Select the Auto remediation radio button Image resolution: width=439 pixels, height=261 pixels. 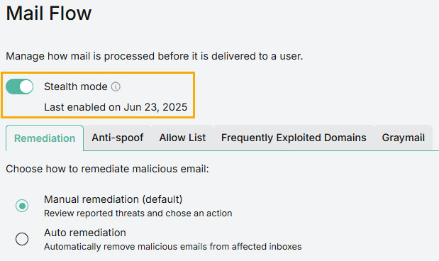(22, 239)
